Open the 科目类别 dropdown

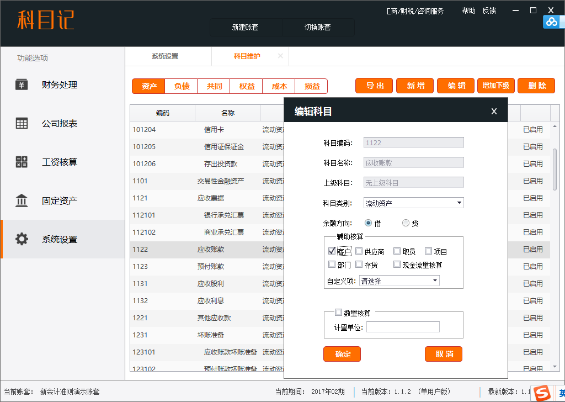coord(459,203)
